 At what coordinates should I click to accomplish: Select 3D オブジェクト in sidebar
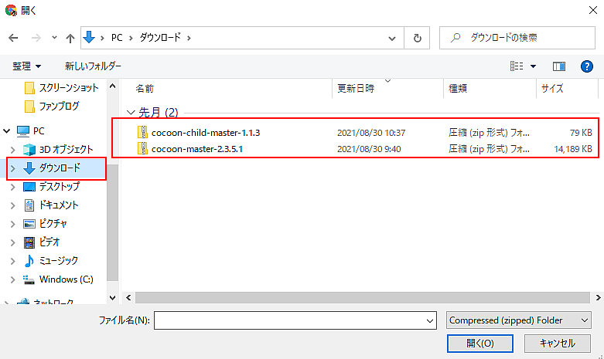58,150
